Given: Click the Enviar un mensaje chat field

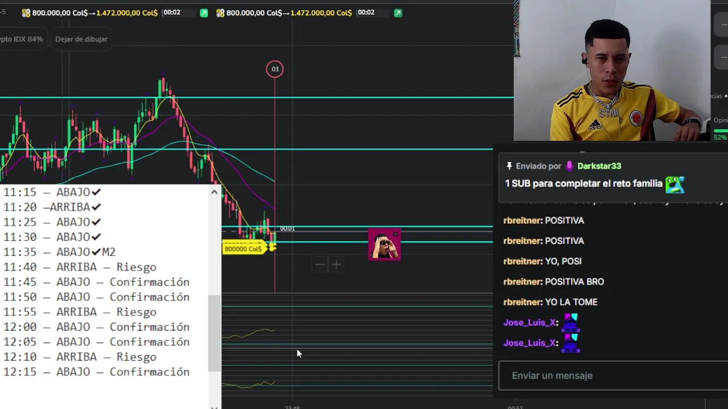Looking at the screenshot, I should tap(613, 375).
